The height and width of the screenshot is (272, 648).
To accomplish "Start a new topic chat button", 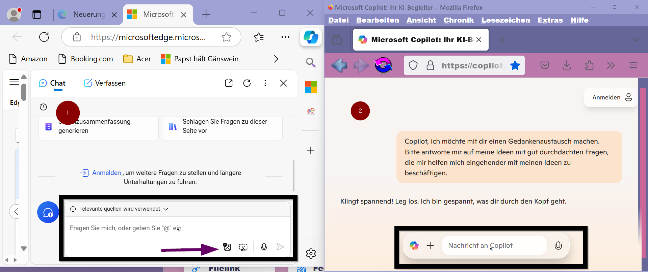I will coord(48,212).
